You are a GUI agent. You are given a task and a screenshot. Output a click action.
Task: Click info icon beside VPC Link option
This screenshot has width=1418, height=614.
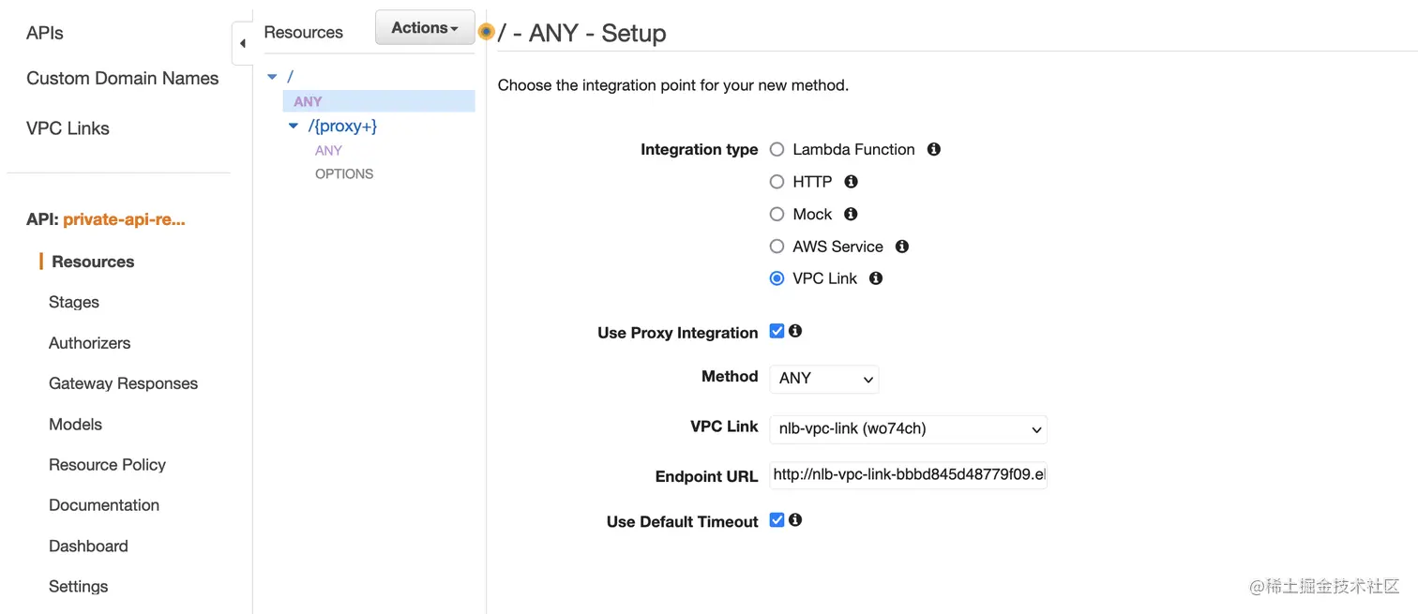pyautogui.click(x=875, y=278)
